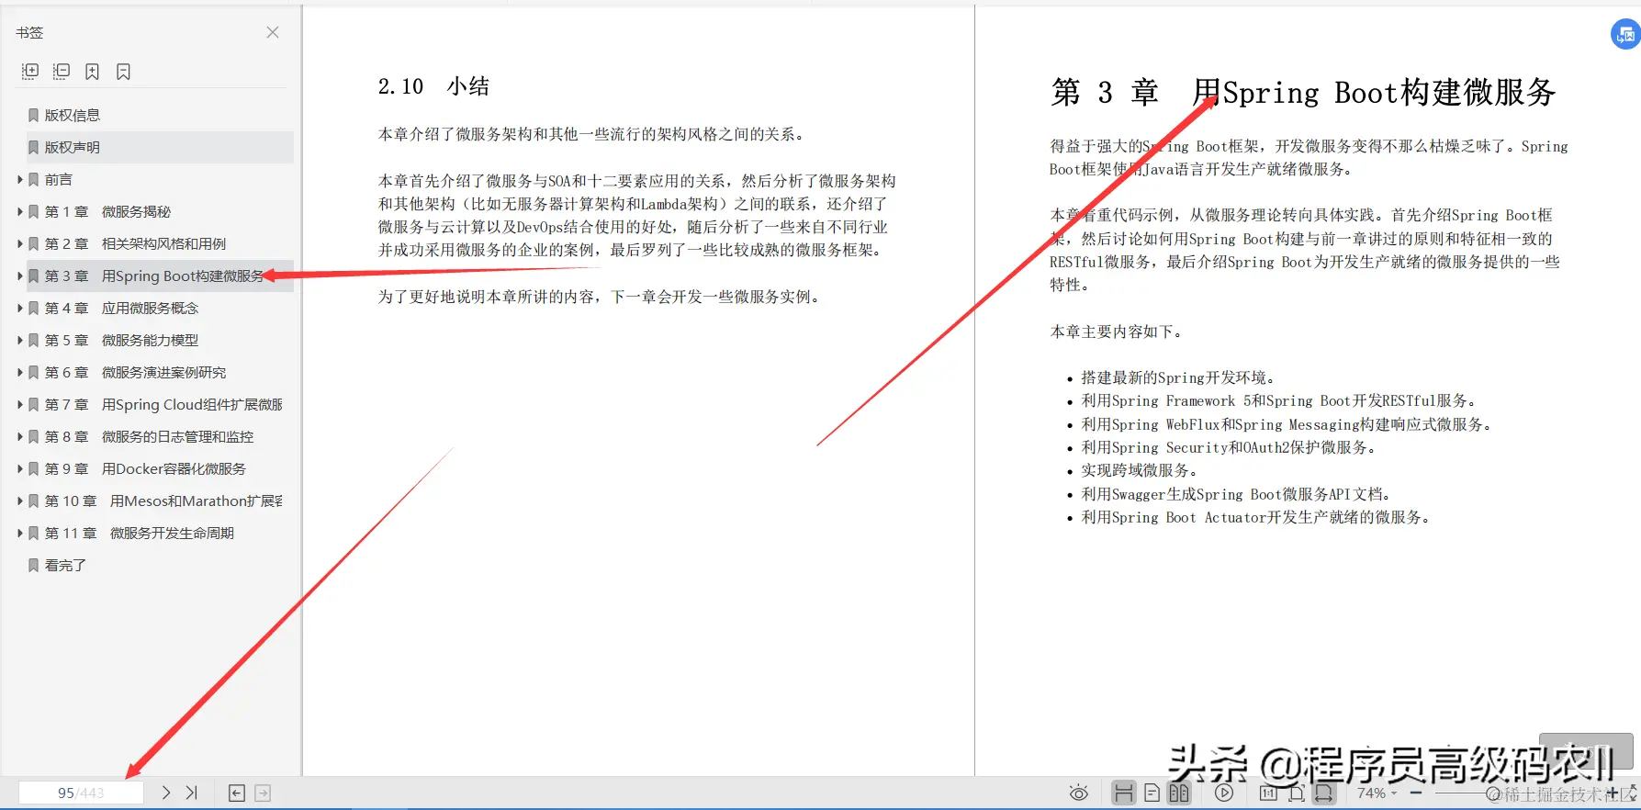This screenshot has width=1641, height=810.
Task: Open bookmark 微服务开发生命周期
Action: (x=172, y=533)
